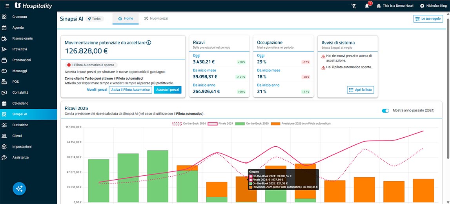Click the Clienti people icon

click(4, 136)
